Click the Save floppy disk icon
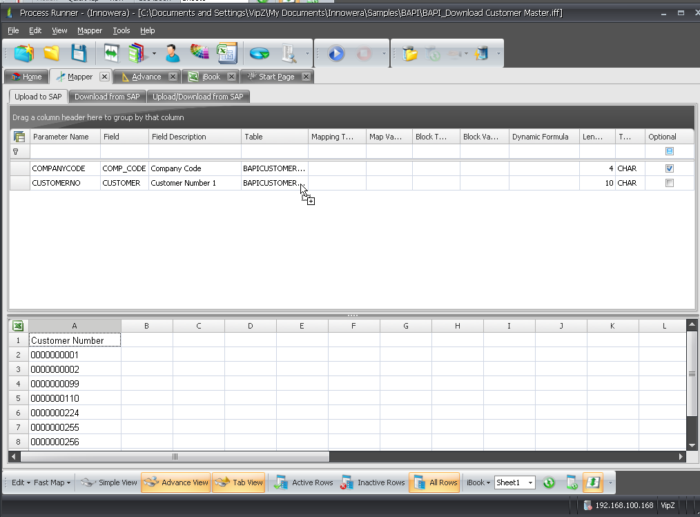700x517 pixels. tap(79, 53)
